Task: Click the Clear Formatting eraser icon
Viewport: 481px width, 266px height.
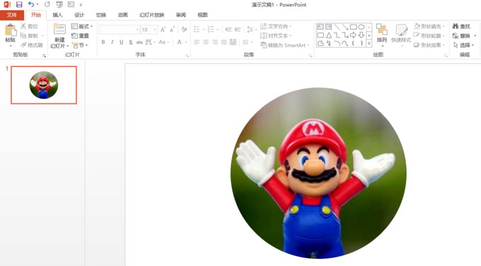Action: coord(184,30)
